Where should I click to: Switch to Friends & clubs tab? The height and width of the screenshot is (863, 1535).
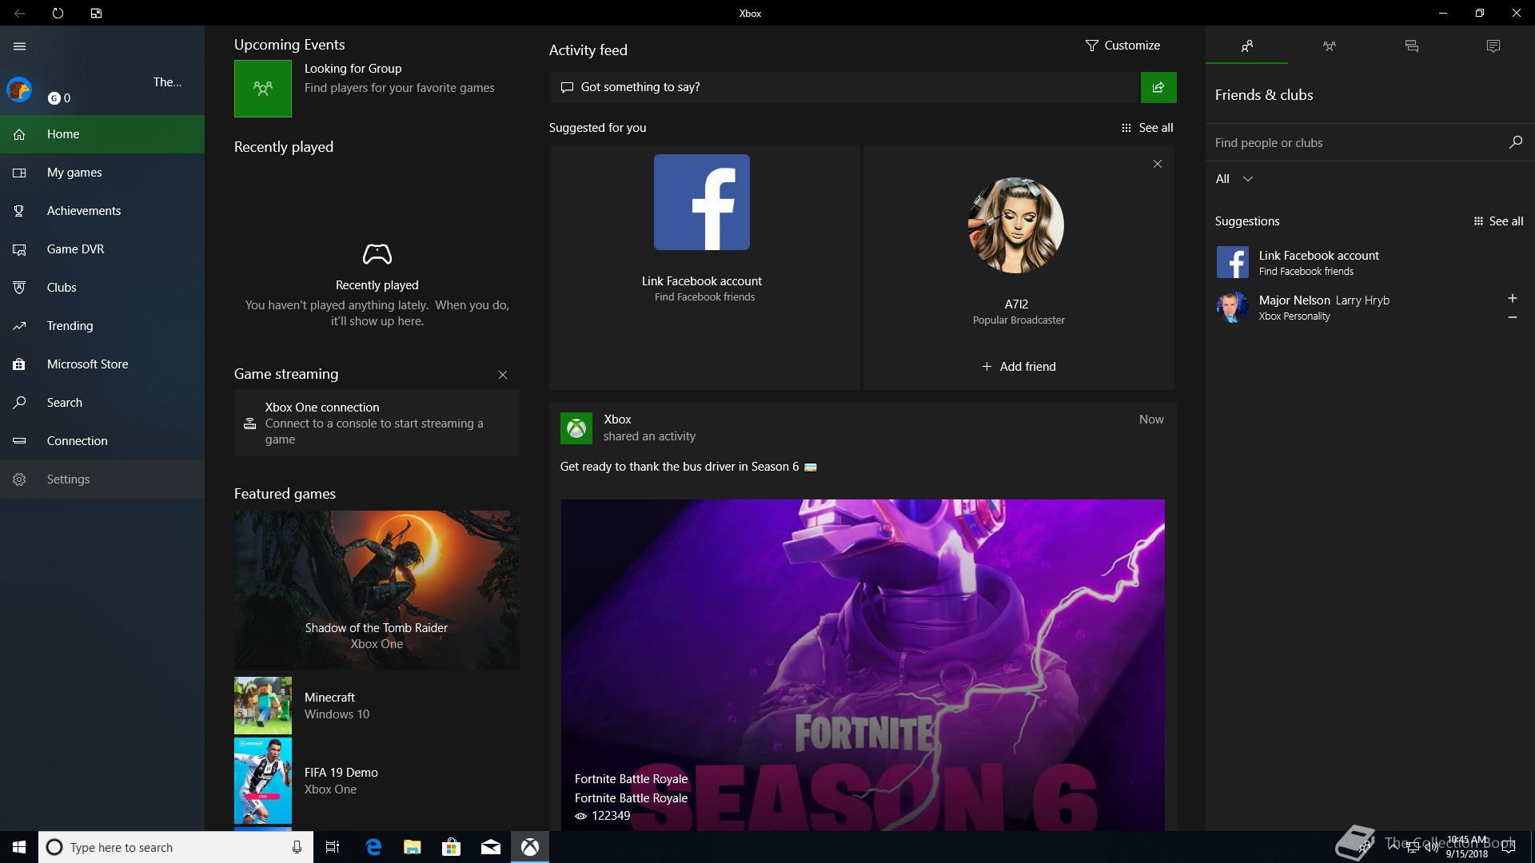click(1246, 46)
